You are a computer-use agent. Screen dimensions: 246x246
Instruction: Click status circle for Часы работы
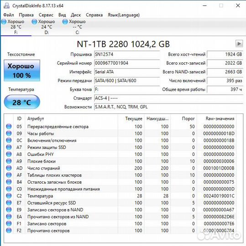click(x=9, y=133)
